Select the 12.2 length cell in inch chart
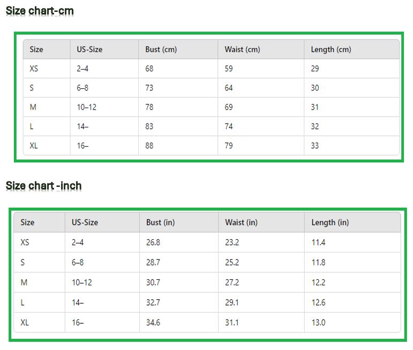This screenshot has height=350, width=413. click(x=318, y=283)
